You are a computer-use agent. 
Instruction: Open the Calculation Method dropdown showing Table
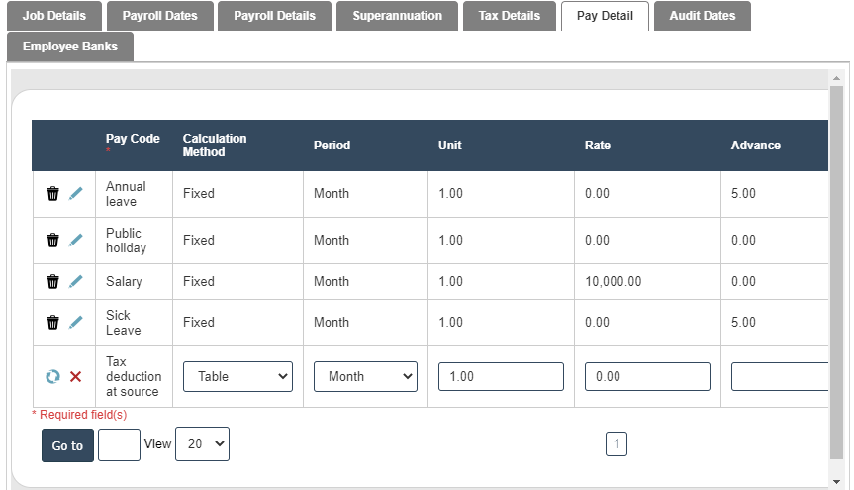[x=237, y=376]
